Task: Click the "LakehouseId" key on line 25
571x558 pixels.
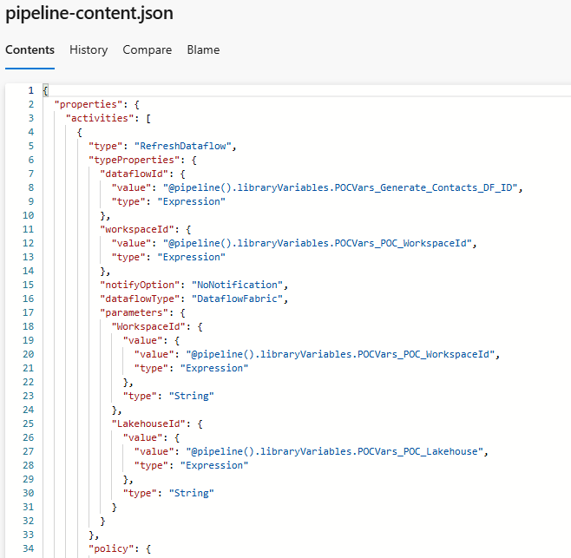Action: pos(148,423)
